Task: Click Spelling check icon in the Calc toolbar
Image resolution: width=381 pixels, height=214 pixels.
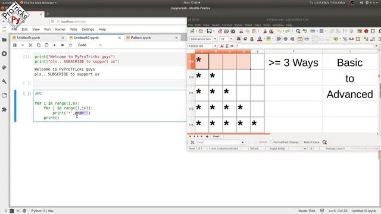Action: point(305,31)
